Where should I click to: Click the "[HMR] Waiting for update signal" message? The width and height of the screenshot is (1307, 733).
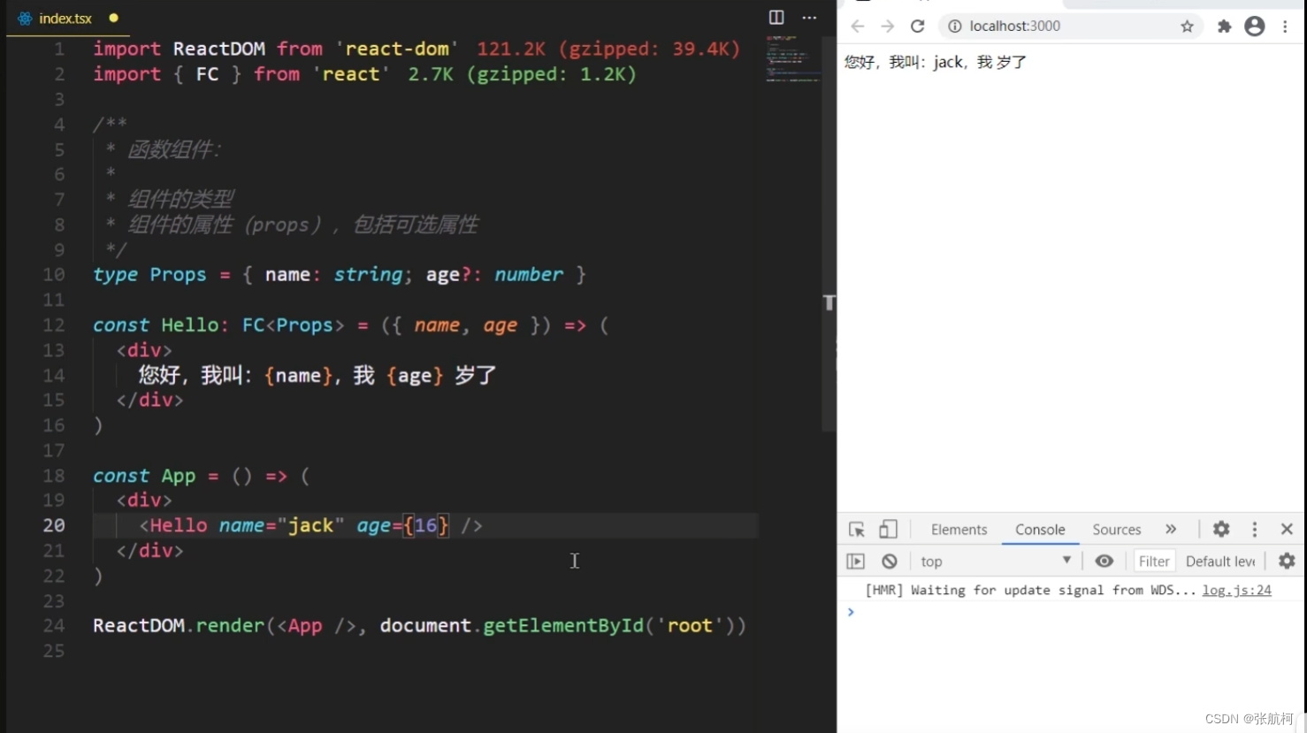click(1031, 590)
